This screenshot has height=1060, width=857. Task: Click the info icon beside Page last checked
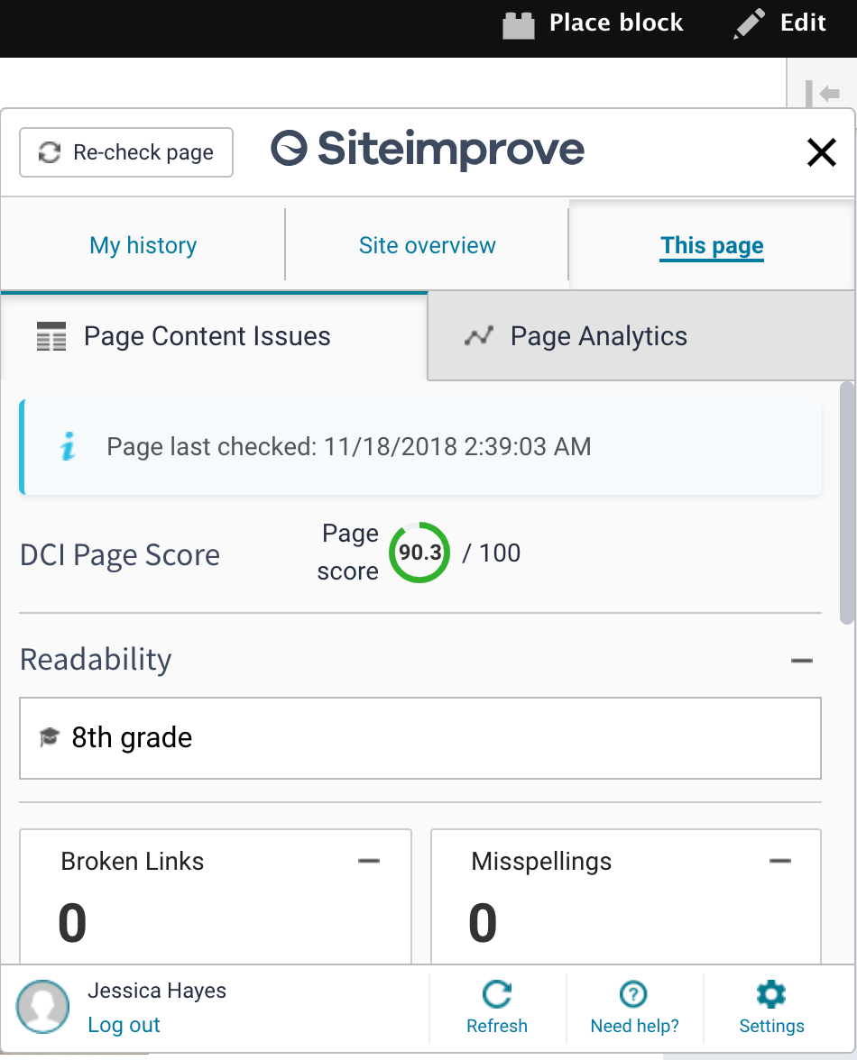(67, 447)
